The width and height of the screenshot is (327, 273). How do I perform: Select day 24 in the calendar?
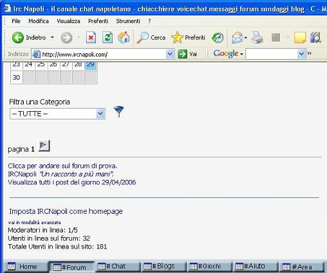tap(28, 66)
